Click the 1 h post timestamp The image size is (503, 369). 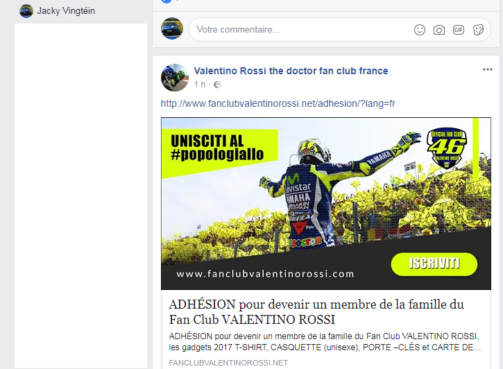(x=200, y=85)
